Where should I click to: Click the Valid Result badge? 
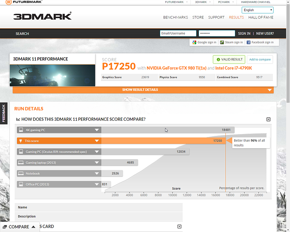click(229, 59)
